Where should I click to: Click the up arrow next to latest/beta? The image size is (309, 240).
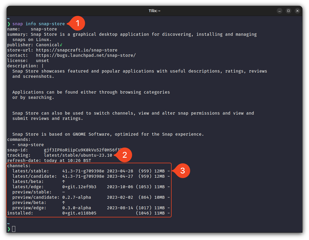(64, 182)
